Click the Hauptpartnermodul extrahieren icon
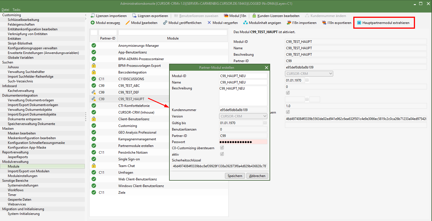432x221 pixels. pos(359,23)
